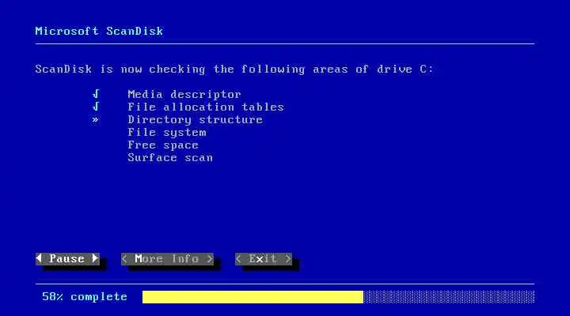Click the Exit button

(264, 259)
